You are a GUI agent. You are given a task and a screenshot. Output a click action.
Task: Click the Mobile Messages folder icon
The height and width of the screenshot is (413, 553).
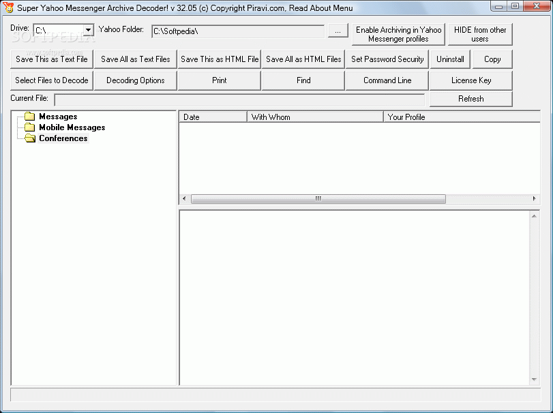pyautogui.click(x=29, y=127)
